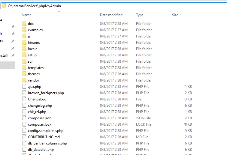Select the changelog.php file icon
This screenshot has width=227, height=155.
pyautogui.click(x=24, y=106)
